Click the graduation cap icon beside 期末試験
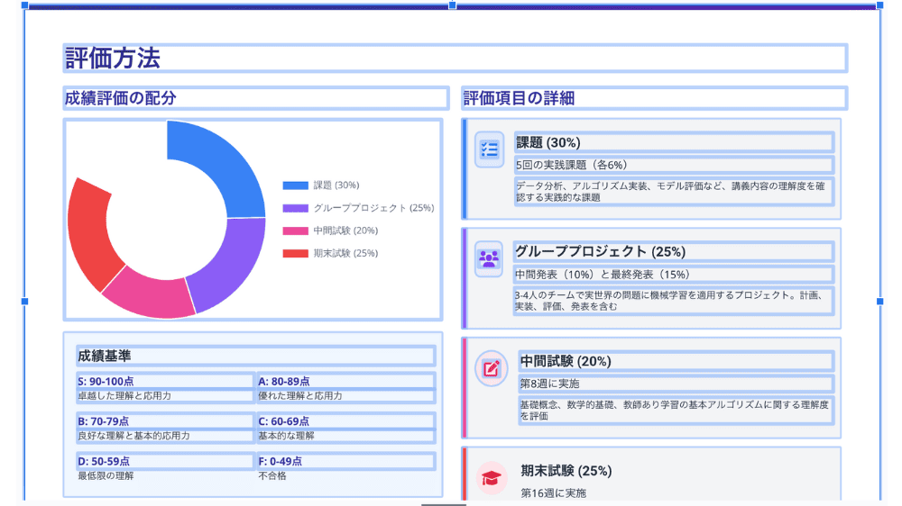Image resolution: width=902 pixels, height=506 pixels. point(492,478)
